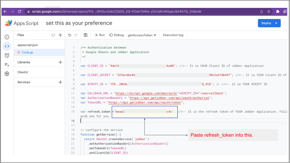Click the browser address bar URL
The image size is (290, 163).
pyautogui.click(x=115, y=11)
